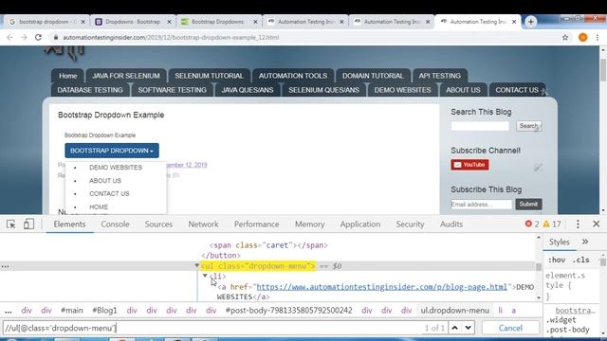607x341 pixels.
Task: Select the Styles pane tab
Action: [x=560, y=242]
